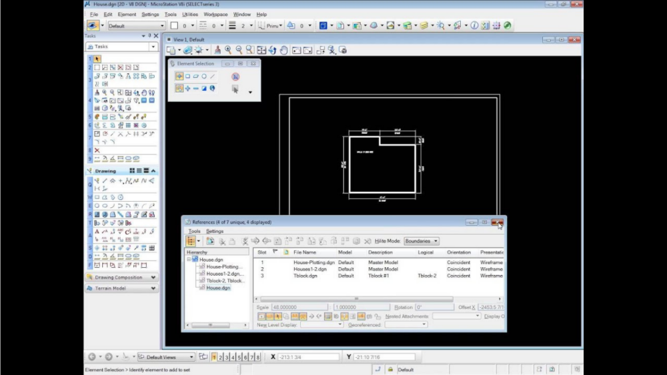Click the Rotation field in References

434,307
